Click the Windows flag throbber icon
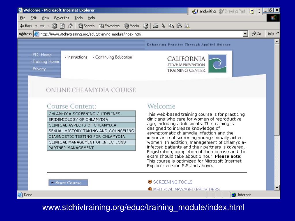 273,18
